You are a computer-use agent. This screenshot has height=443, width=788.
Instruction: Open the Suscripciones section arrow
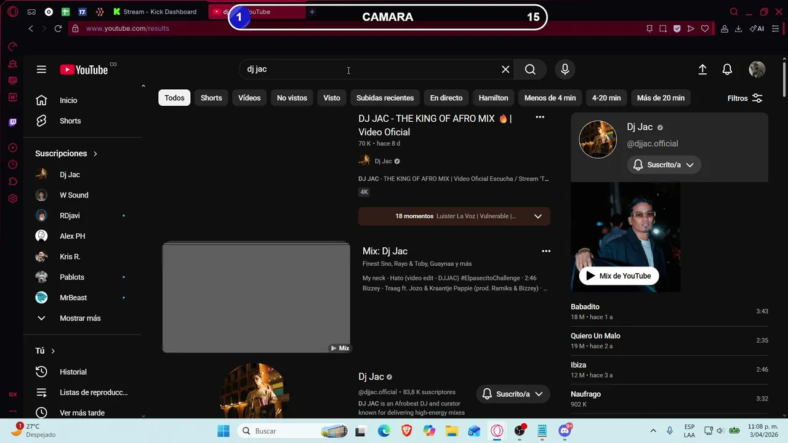click(95, 153)
